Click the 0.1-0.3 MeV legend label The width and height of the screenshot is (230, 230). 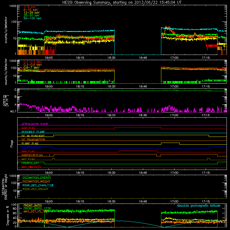coord(33,62)
